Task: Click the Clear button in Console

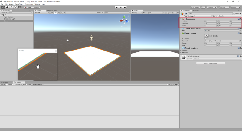Action: pyautogui.click(x=3, y=84)
